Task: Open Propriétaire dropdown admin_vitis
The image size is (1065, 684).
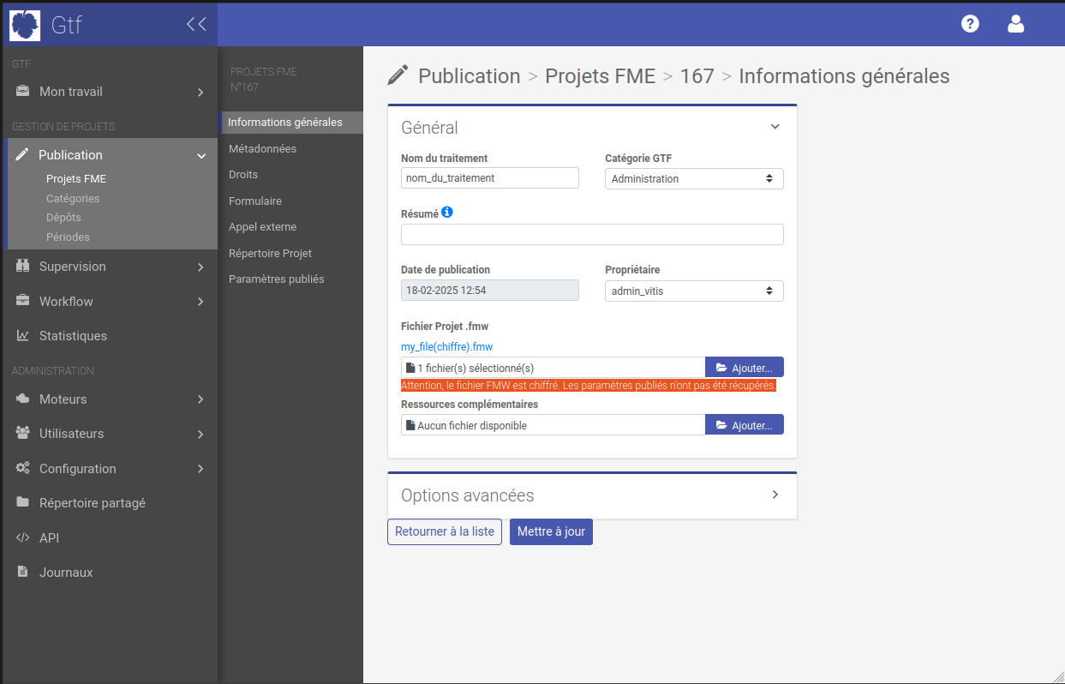Action: click(694, 291)
